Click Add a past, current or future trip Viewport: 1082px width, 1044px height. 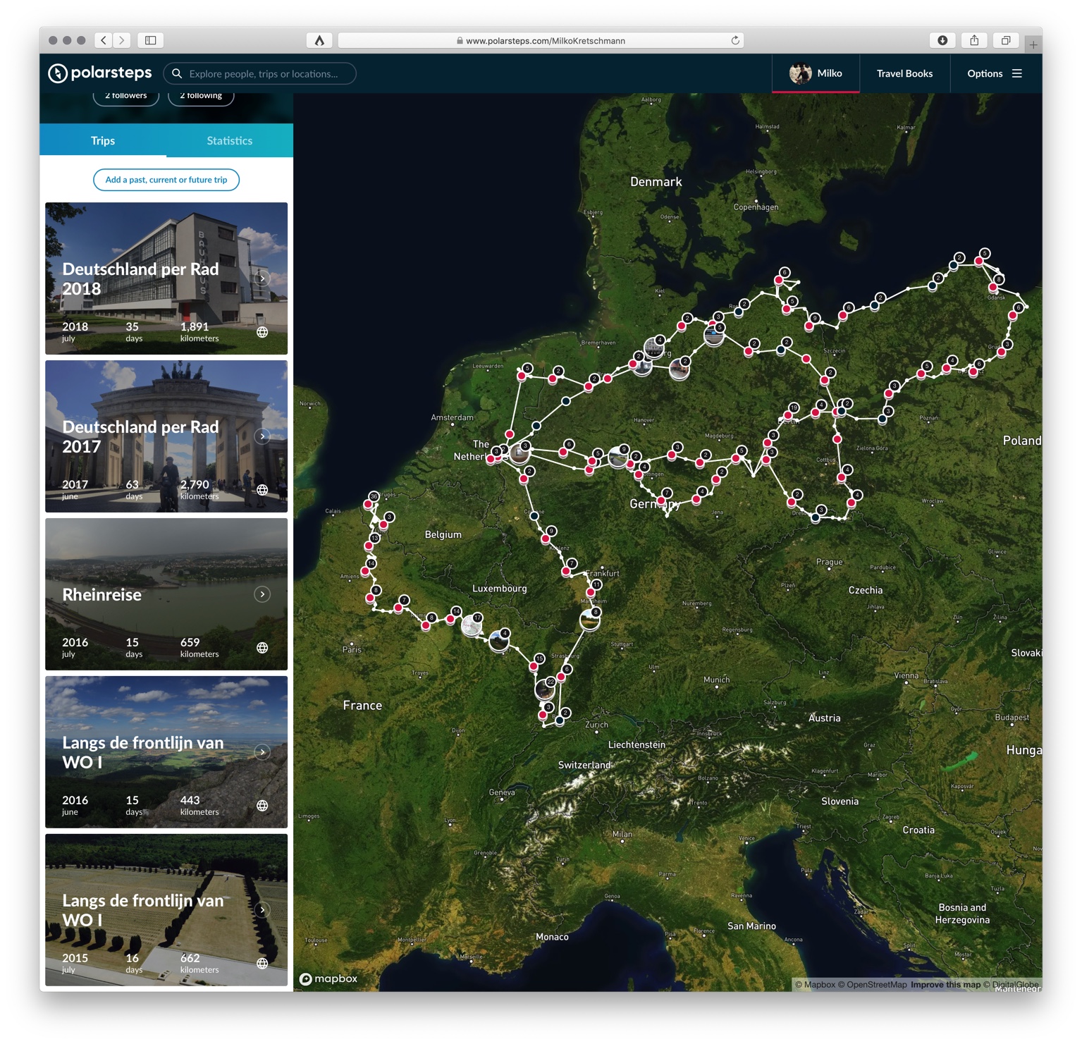click(x=166, y=180)
